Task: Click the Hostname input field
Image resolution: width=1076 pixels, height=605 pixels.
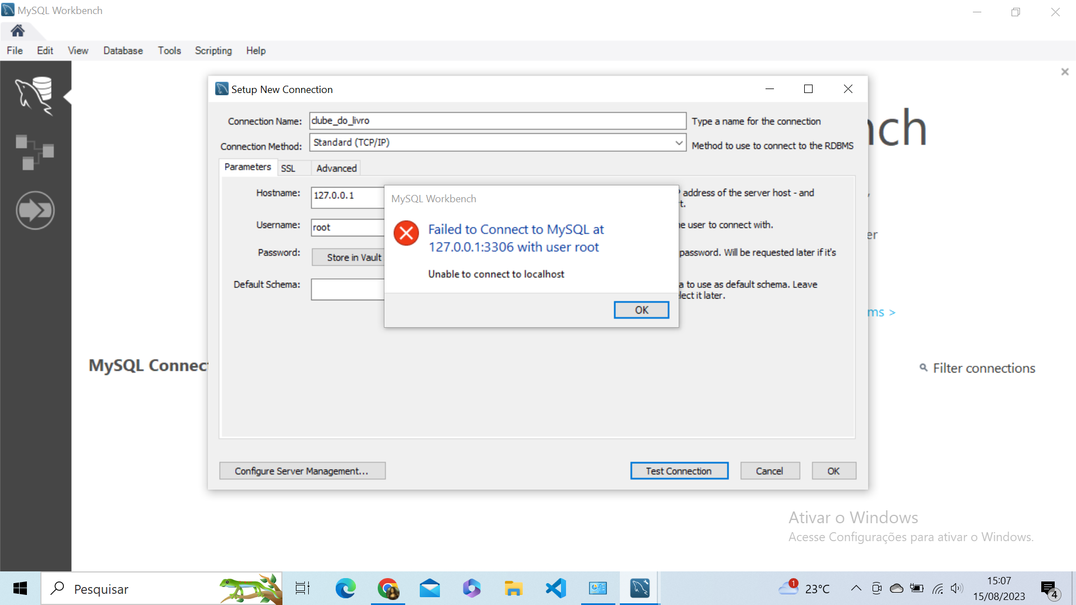Action: click(x=347, y=197)
